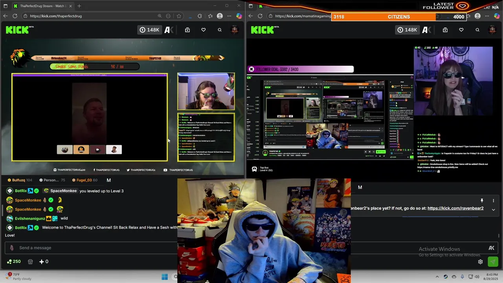Click the Kick logo in left window
Viewport: 503px width, 283px height.
coord(17,30)
